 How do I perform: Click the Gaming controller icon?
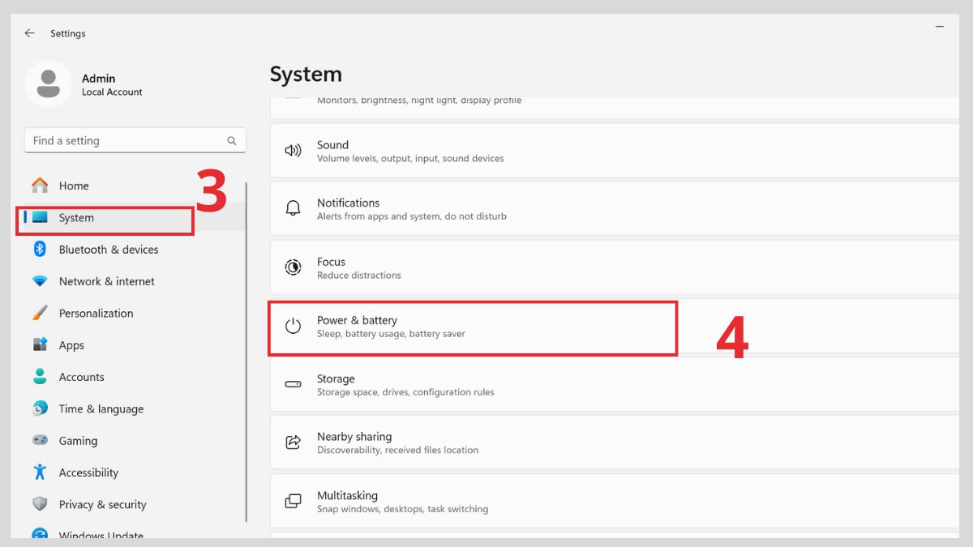pyautogui.click(x=40, y=440)
